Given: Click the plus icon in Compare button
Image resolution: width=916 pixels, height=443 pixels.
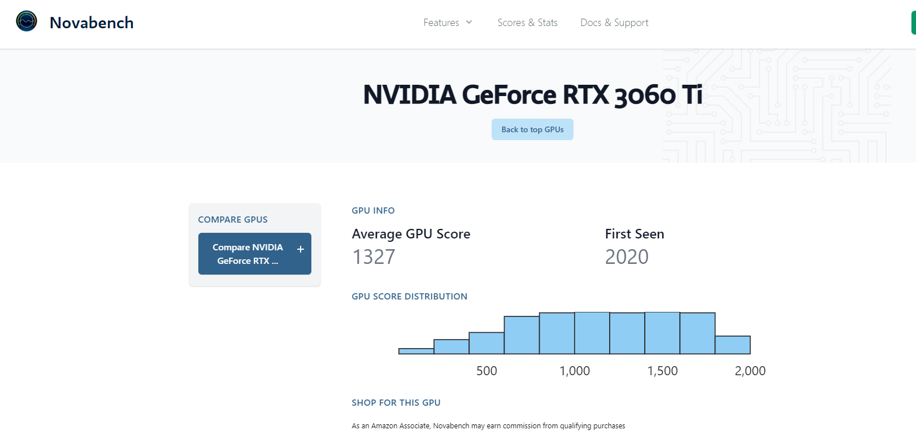Looking at the screenshot, I should (x=301, y=249).
